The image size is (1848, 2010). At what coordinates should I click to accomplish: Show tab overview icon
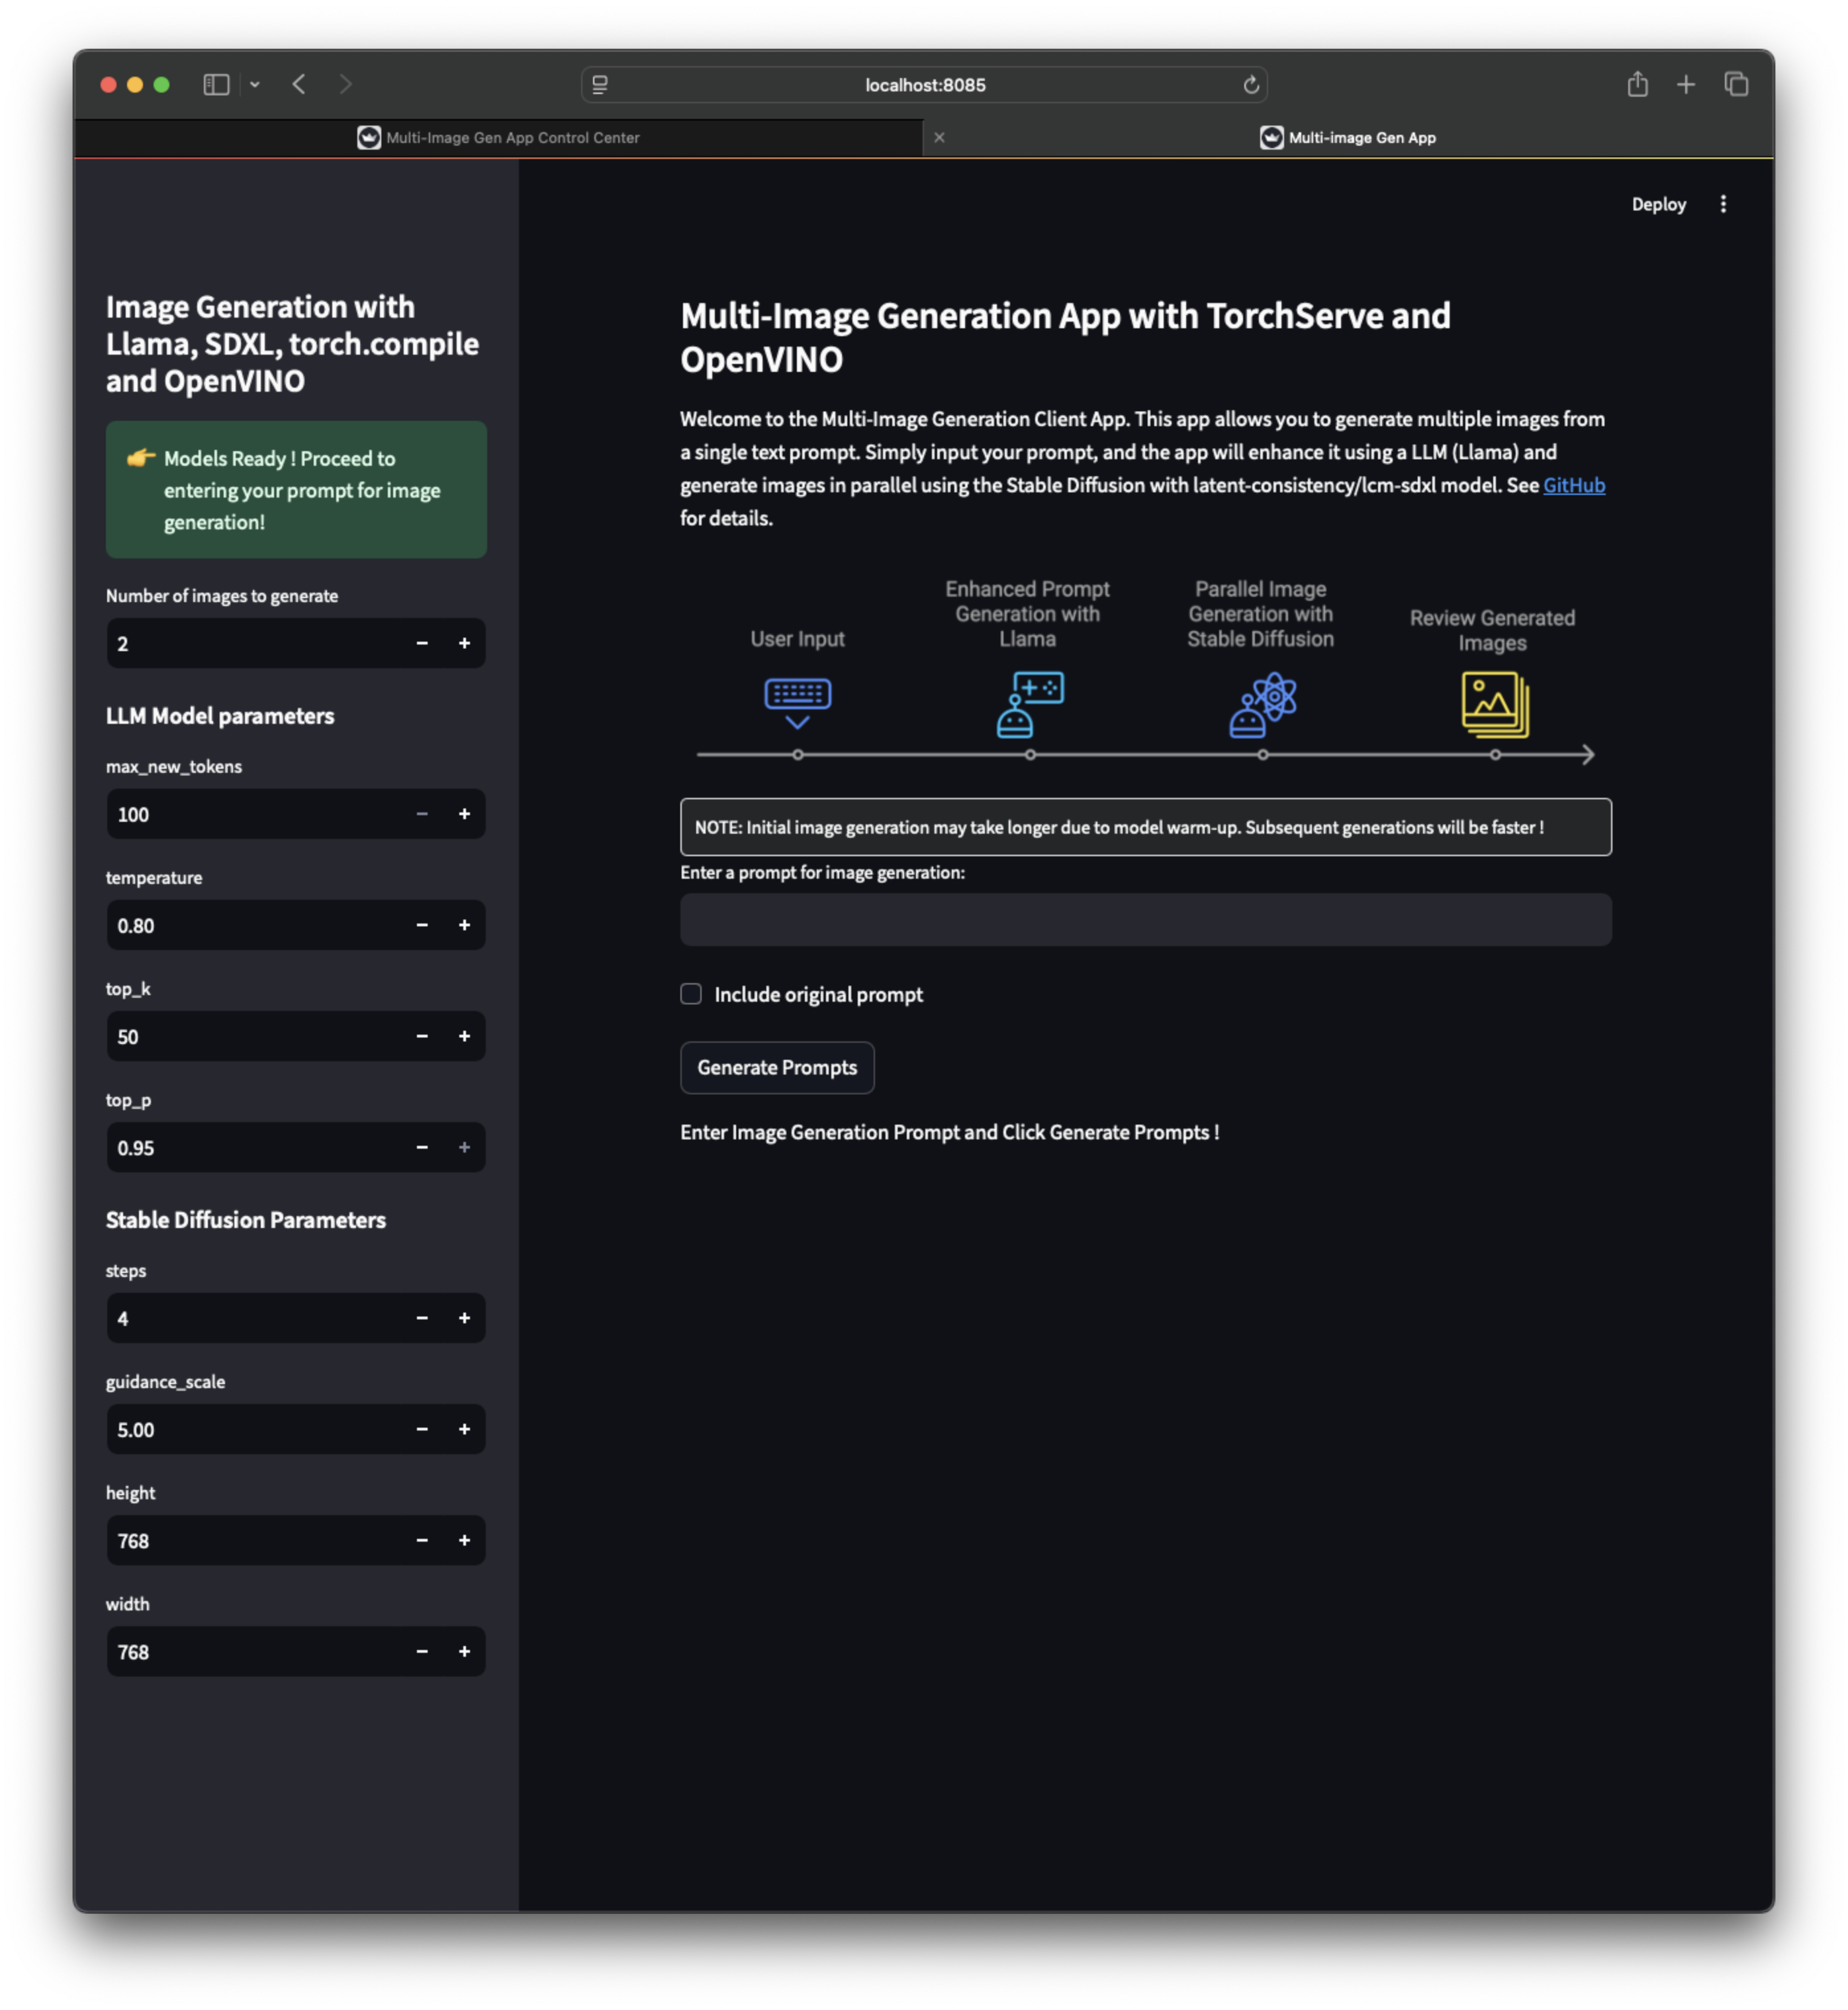point(1736,85)
